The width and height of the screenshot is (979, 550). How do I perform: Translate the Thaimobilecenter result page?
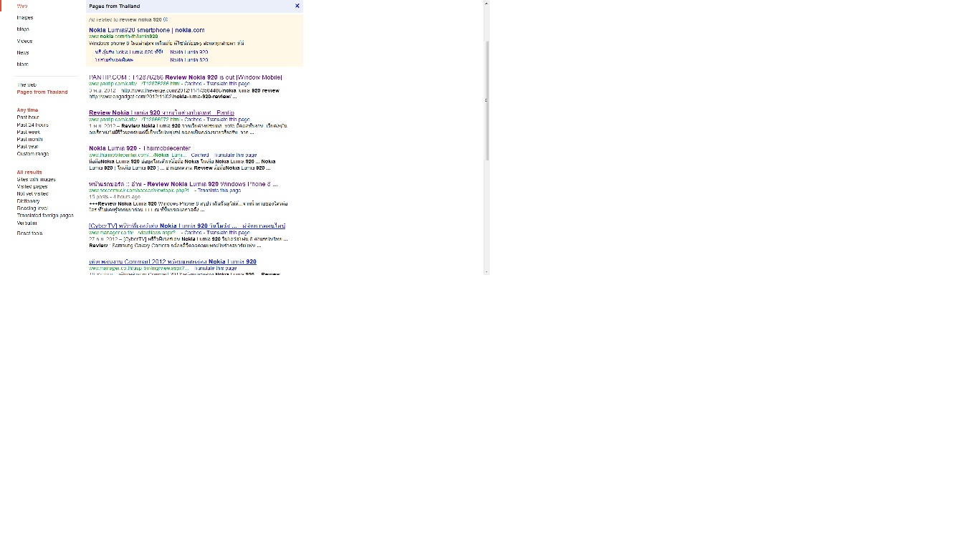[x=236, y=155]
